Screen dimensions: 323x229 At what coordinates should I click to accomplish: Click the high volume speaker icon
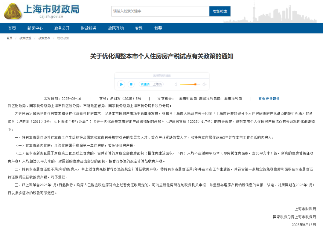click(204, 84)
